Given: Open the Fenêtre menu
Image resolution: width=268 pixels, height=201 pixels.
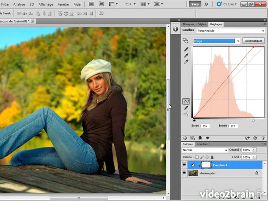Looking at the screenshot, I should tap(63, 4).
